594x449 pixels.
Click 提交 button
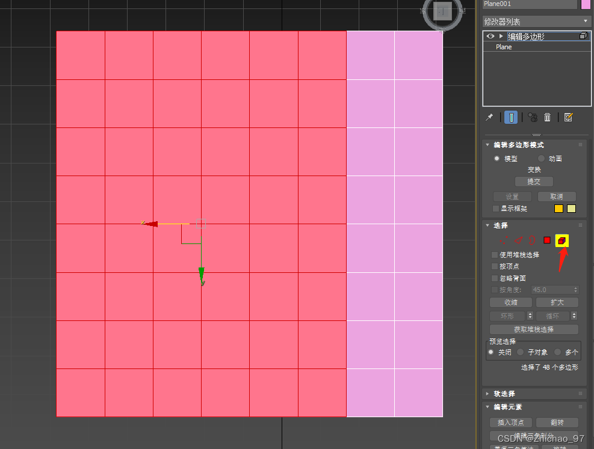[534, 182]
